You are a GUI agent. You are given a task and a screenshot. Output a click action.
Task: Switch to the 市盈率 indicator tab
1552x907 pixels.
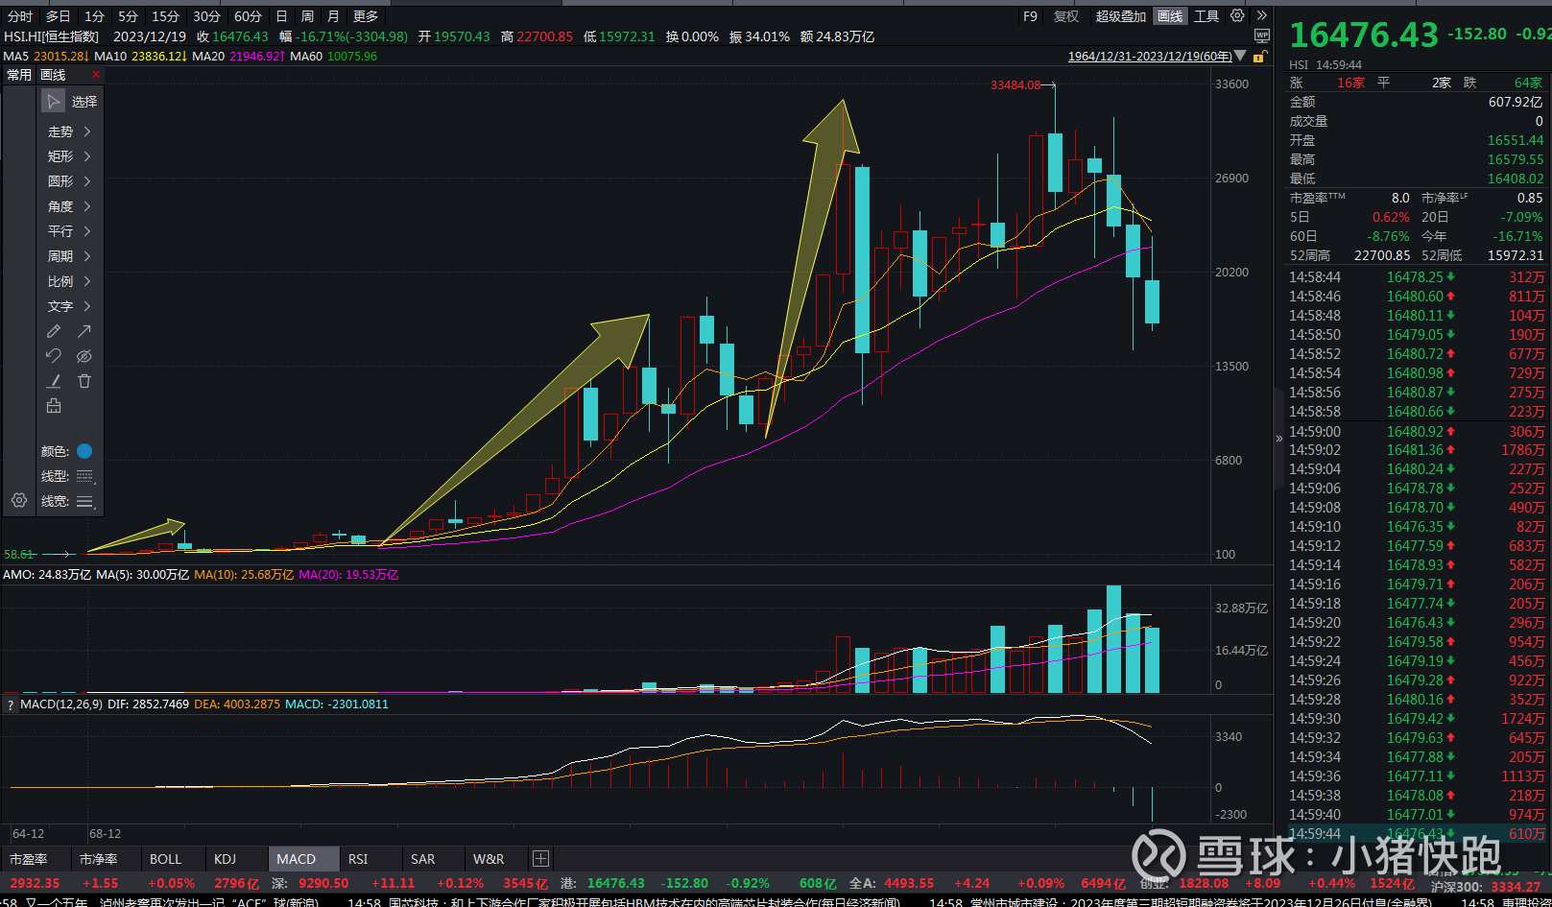pos(30,859)
